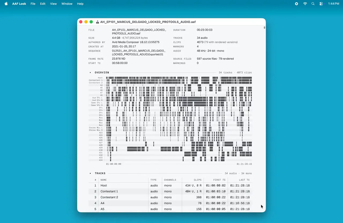This screenshot has height=223, width=343.
Task: Click the Game Sfx R overview lane label
Action: [97, 105]
